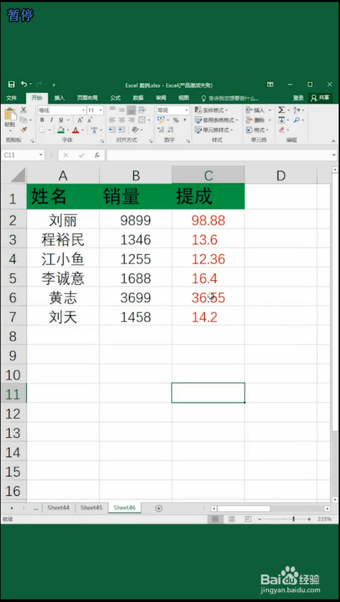Switch to the 数据 tab
This screenshot has height=602, width=340.
pos(138,98)
